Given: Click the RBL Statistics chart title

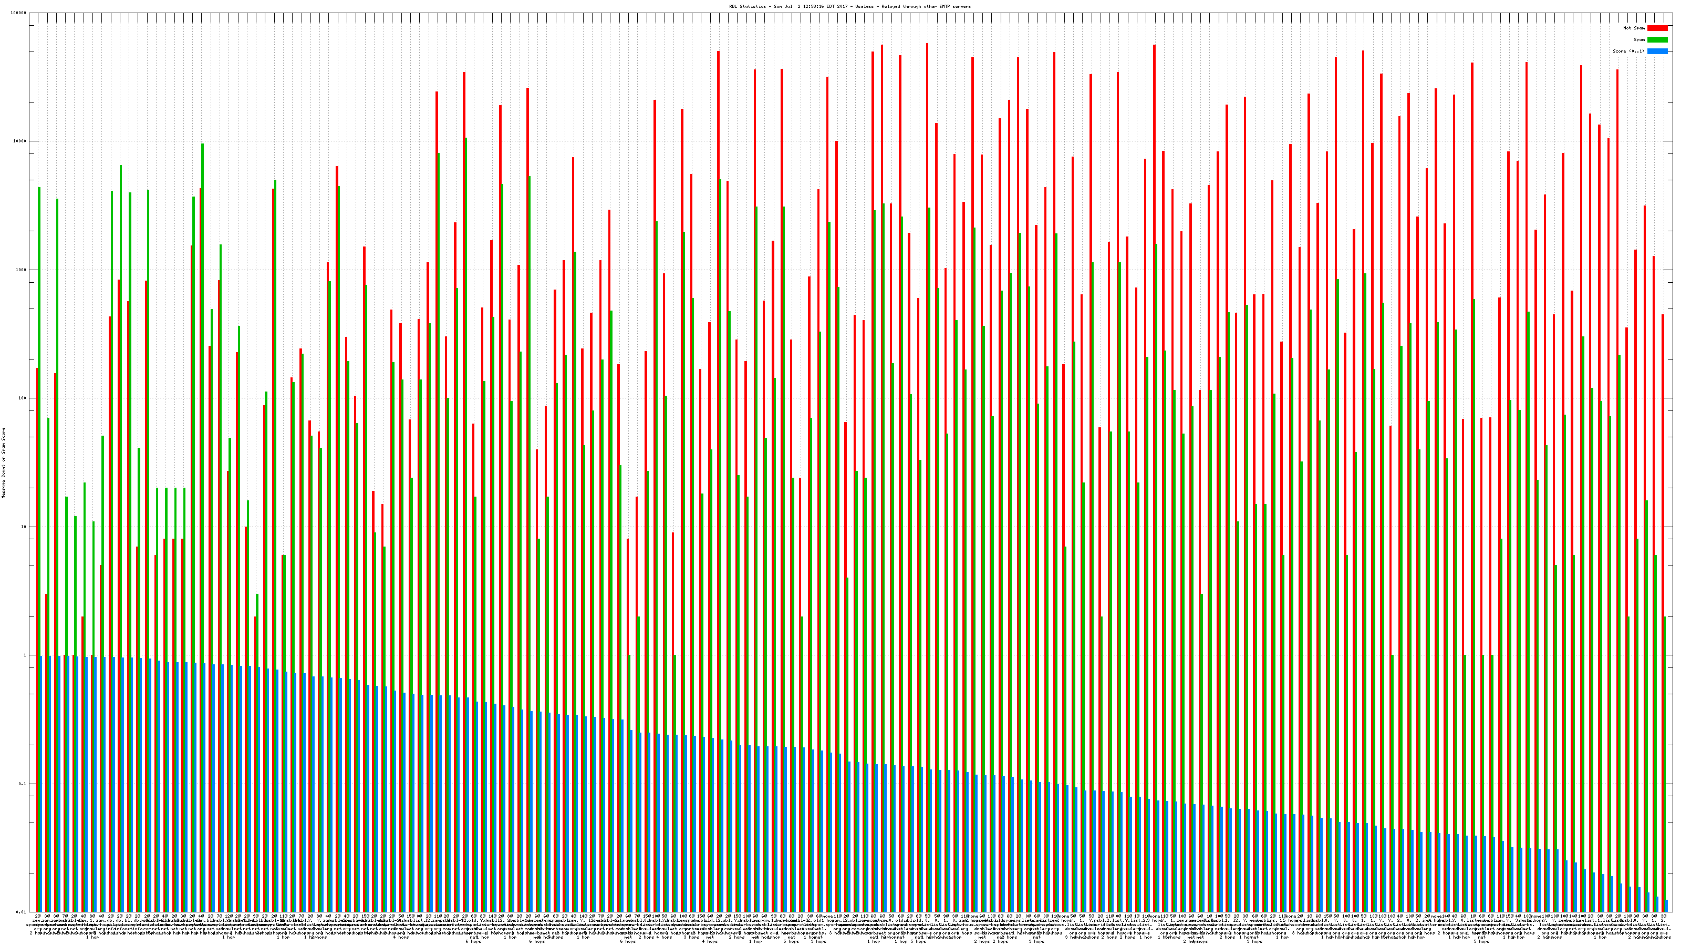Looking at the screenshot, I should point(849,6).
